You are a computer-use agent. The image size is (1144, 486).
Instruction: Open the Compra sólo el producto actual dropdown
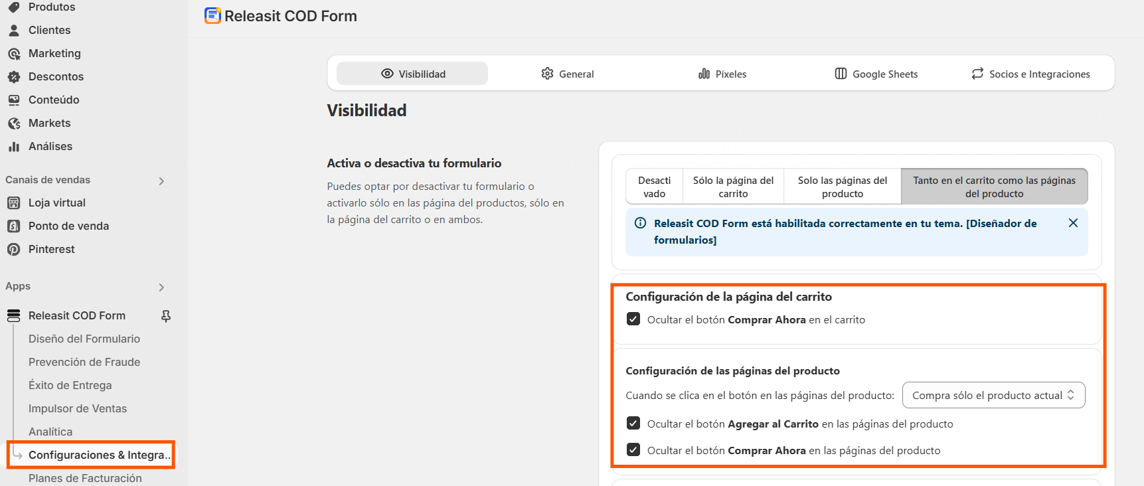pyautogui.click(x=993, y=395)
